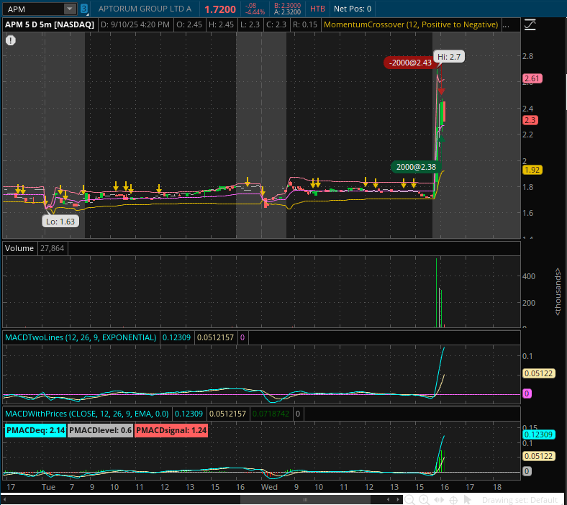Open the Drawing set: Default menu
567x505 pixels.
coord(520,499)
